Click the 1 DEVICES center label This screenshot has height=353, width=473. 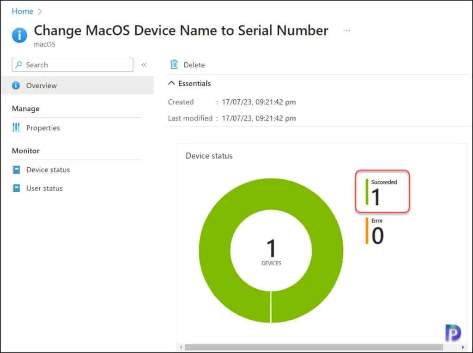271,252
